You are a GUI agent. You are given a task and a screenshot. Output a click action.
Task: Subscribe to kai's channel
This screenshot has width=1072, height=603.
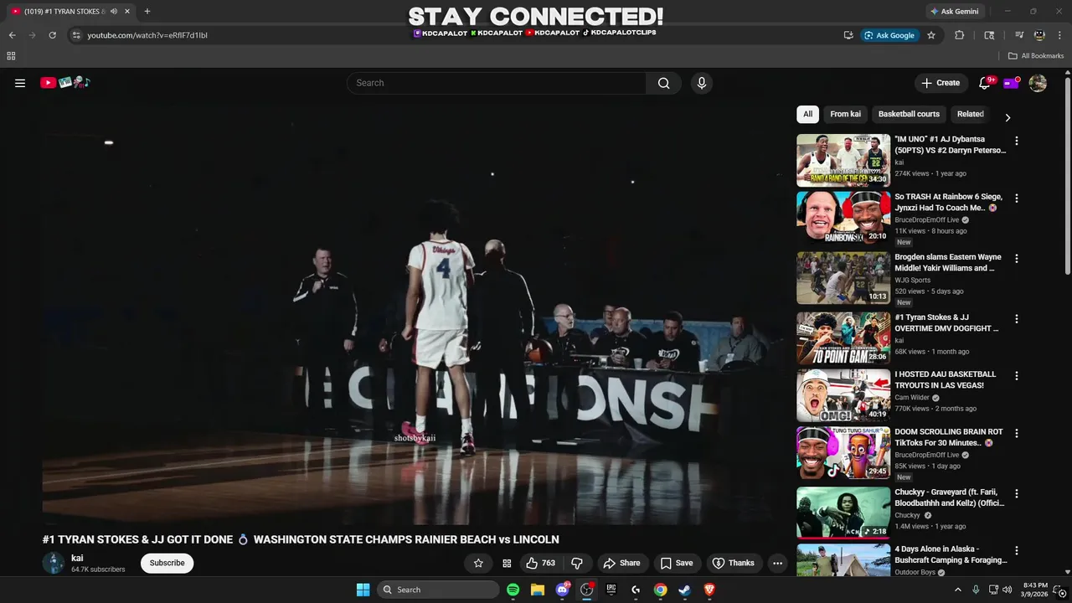click(167, 564)
